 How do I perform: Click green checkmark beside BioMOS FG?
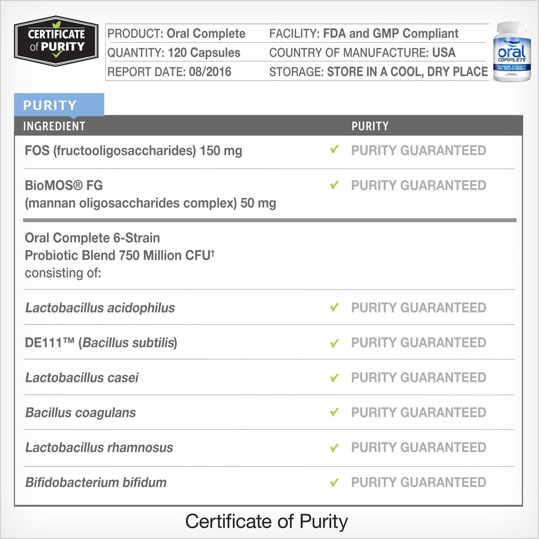(x=334, y=185)
